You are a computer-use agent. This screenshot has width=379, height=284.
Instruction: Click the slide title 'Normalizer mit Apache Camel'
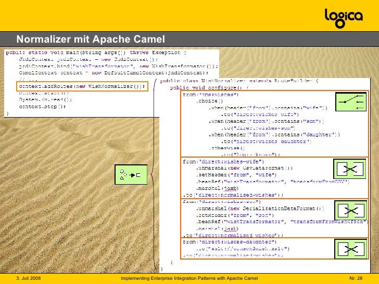click(91, 39)
